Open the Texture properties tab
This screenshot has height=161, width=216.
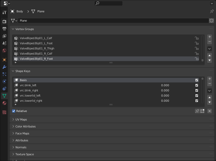click(4, 112)
